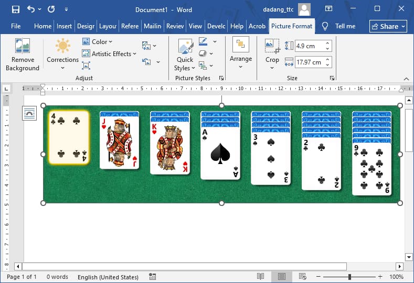Open the Review tab
Image resolution: width=414 pixels, height=283 pixels.
point(175,26)
